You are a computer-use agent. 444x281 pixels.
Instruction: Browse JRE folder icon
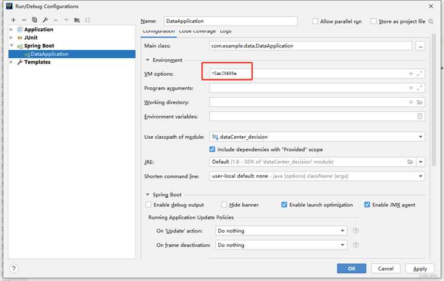410,162
